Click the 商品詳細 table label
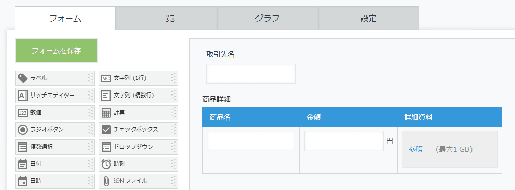Image resolution: width=515 pixels, height=190 pixels. pos(217,99)
